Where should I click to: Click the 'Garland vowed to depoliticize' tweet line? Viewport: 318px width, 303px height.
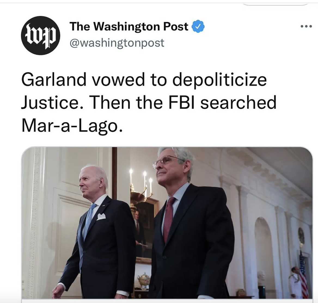click(x=144, y=80)
